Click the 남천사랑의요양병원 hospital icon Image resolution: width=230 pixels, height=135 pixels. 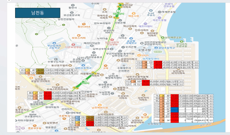[x=112, y=40]
